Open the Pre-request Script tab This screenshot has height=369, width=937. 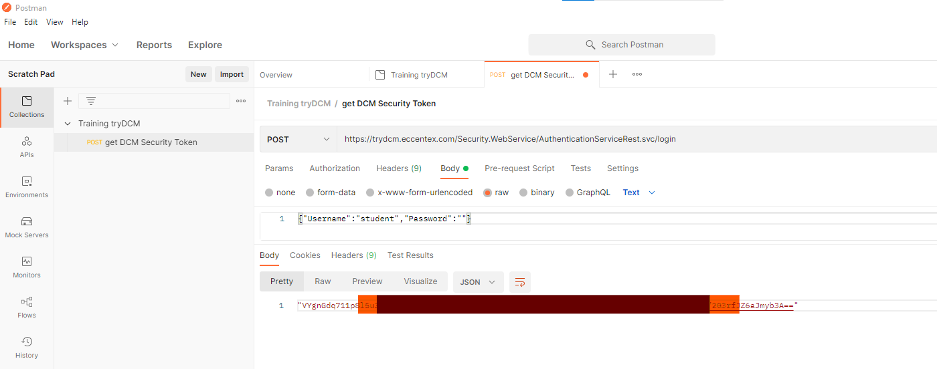click(x=519, y=168)
